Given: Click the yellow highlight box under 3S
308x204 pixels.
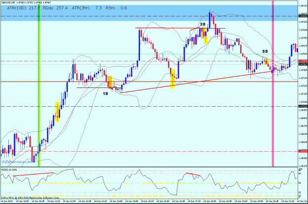Looking at the screenshot, I should point(205,36).
